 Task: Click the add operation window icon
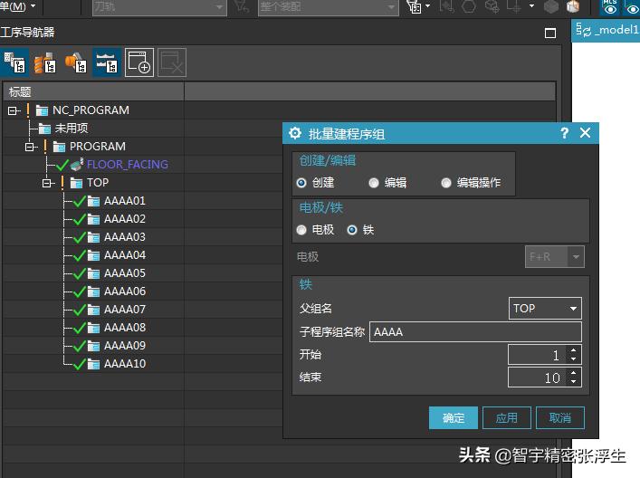click(139, 62)
